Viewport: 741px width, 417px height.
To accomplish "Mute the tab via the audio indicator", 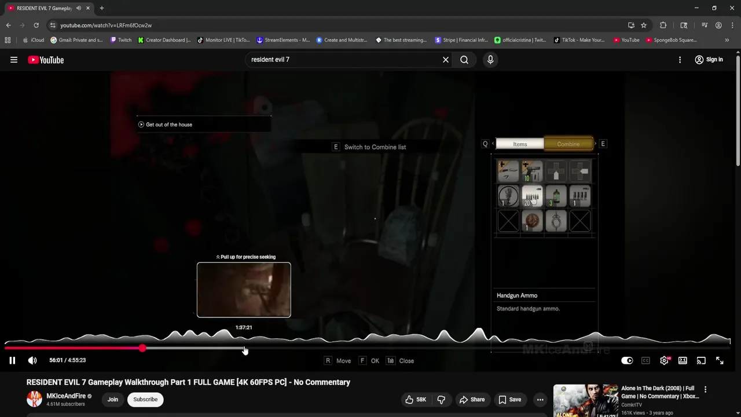I will click(79, 8).
